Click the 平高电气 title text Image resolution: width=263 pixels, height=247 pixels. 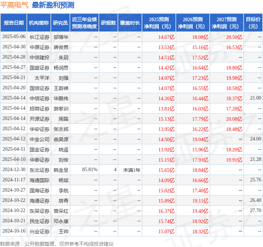[x=14, y=5]
